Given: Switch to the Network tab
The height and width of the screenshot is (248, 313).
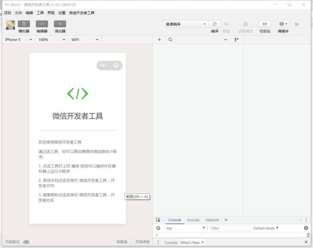Looking at the screenshot, I should tap(212, 220).
